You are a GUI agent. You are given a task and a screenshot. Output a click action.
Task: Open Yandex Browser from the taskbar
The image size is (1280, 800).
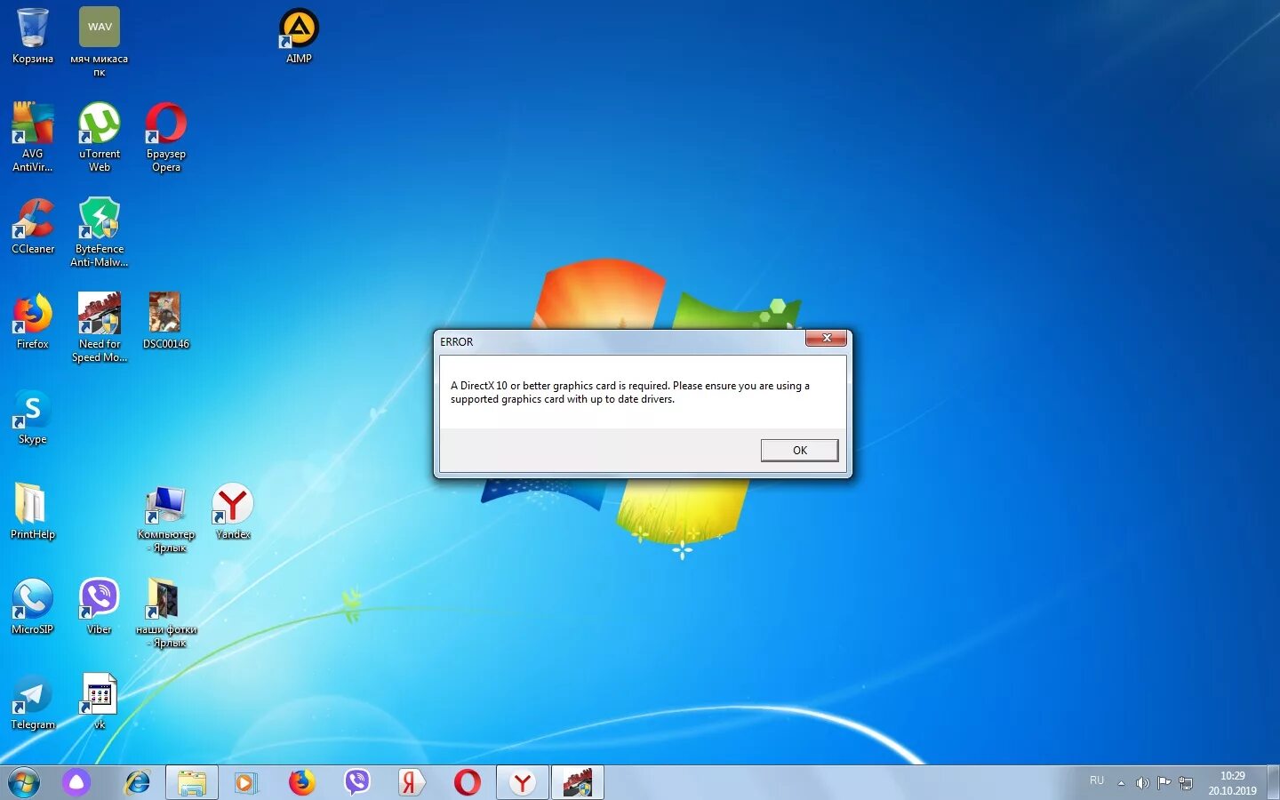pyautogui.click(x=523, y=783)
